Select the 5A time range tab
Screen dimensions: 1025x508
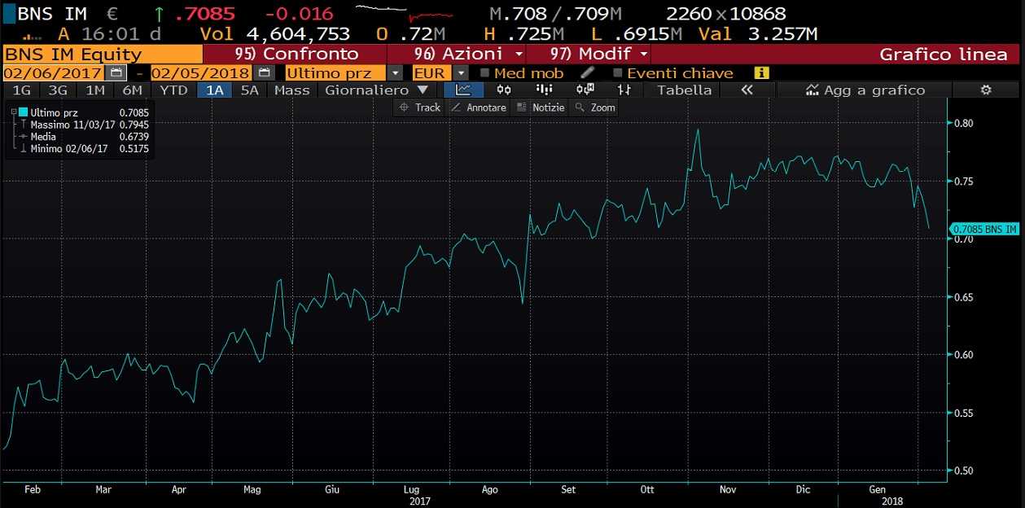251,90
